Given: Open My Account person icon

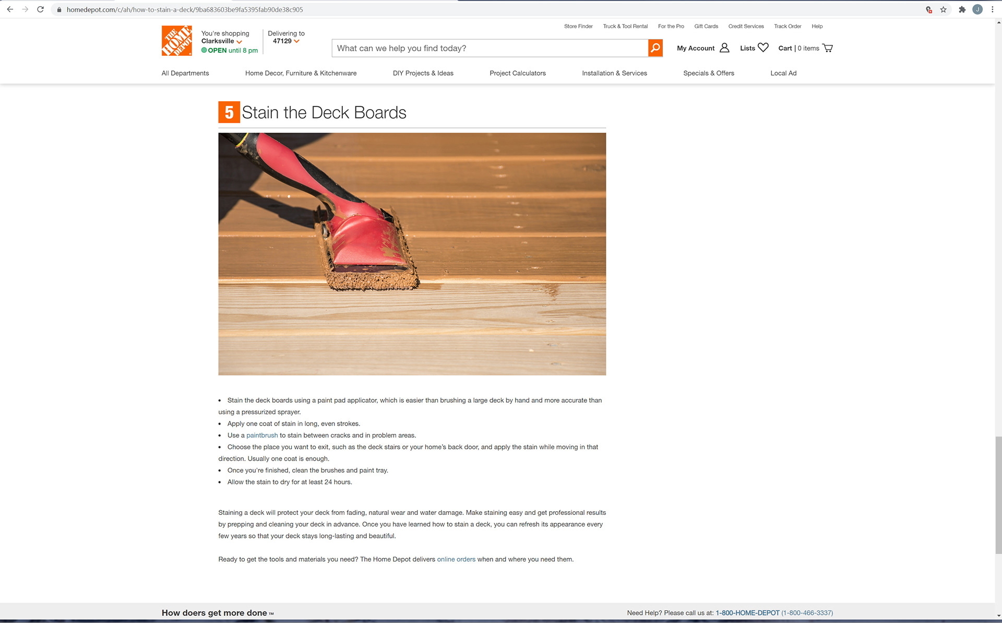Looking at the screenshot, I should pyautogui.click(x=724, y=48).
